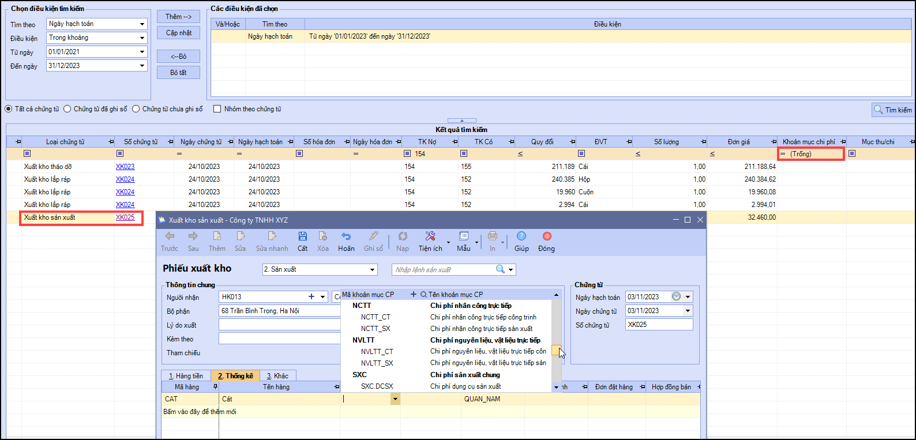
Task: Click the Cất save icon in toolbar
Action: [302, 236]
